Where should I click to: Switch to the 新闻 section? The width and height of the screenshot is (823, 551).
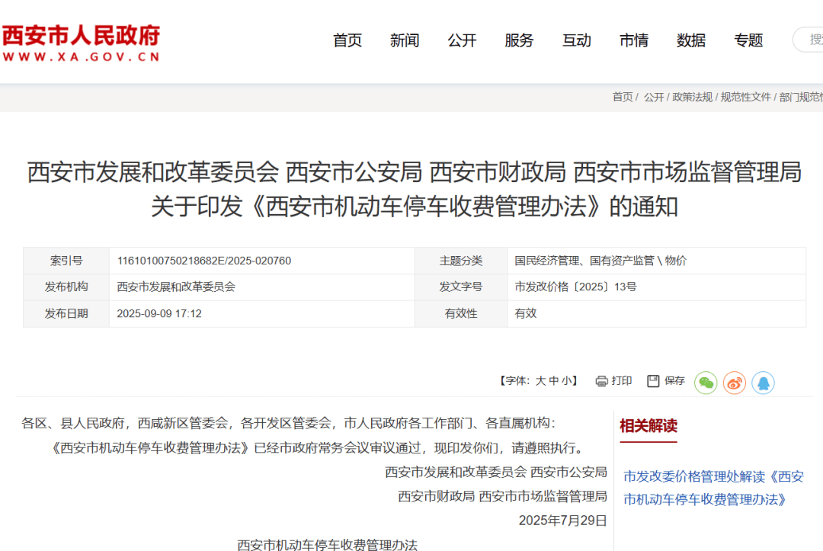(405, 40)
